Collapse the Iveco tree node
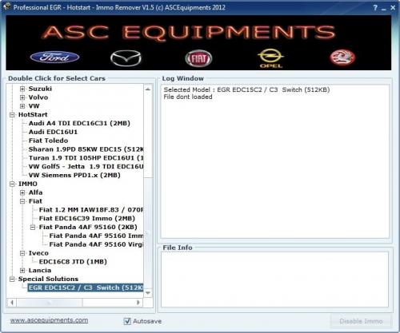 pos(22,253)
